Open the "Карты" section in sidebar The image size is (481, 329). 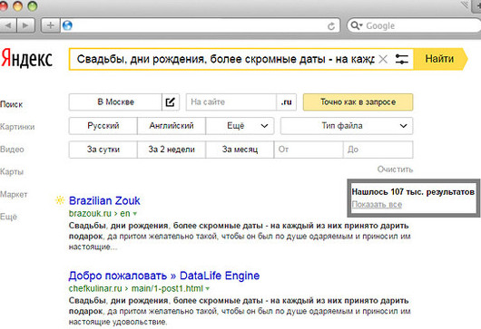tap(12, 171)
